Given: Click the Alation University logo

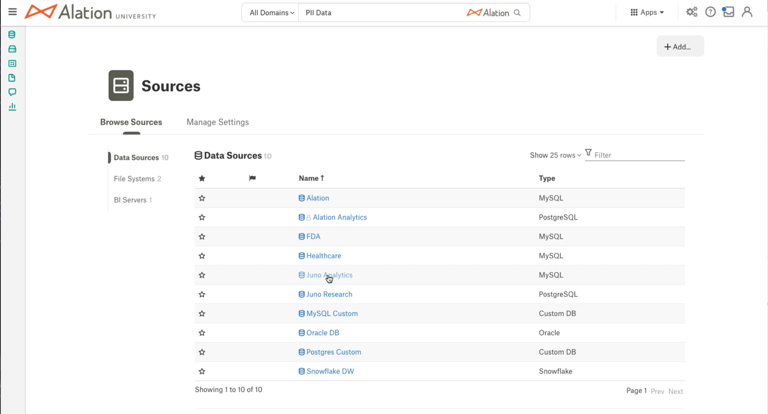Looking at the screenshot, I should 90,12.
